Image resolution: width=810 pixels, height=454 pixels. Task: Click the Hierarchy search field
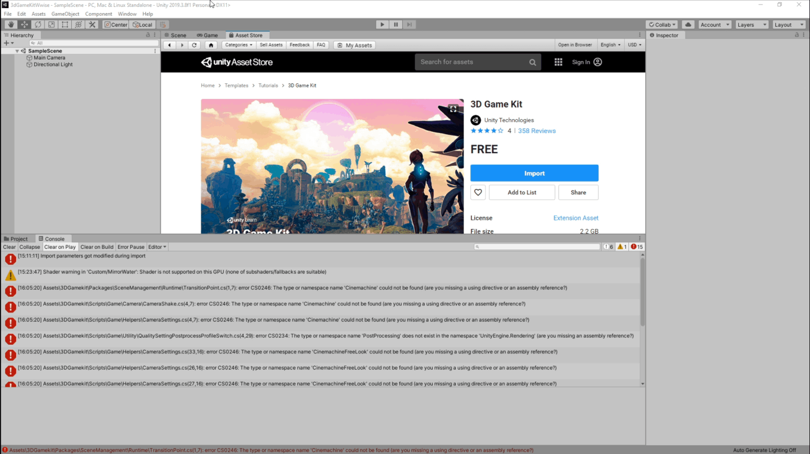click(94, 43)
